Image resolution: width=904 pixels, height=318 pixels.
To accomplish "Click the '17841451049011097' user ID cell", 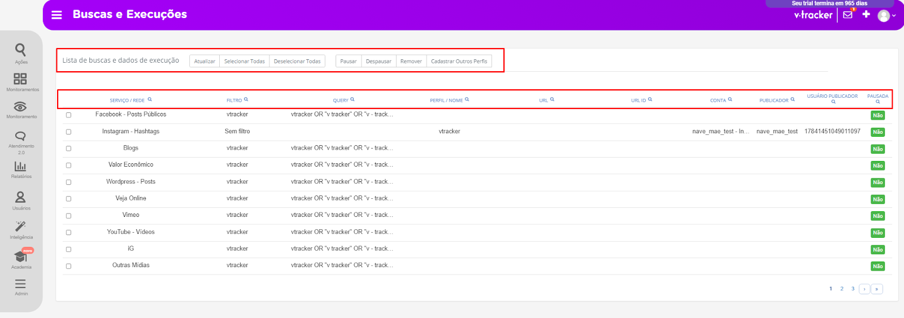I will tap(832, 131).
